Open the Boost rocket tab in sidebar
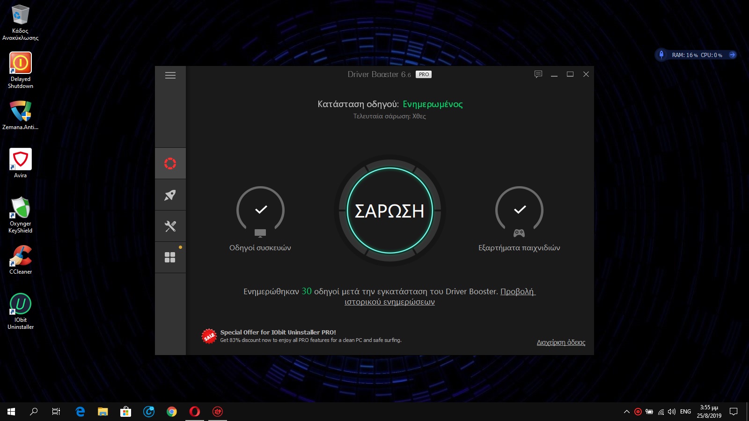The width and height of the screenshot is (749, 421). tap(170, 195)
